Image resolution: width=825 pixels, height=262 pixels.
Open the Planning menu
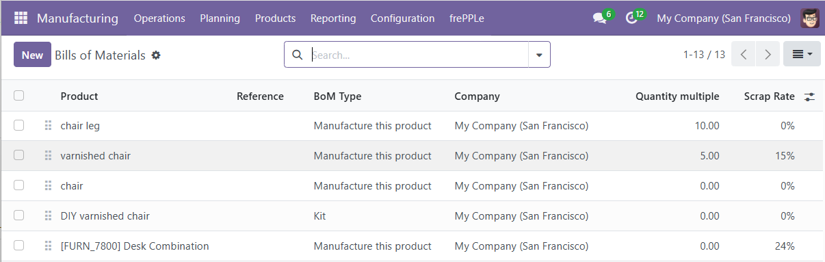coord(220,18)
